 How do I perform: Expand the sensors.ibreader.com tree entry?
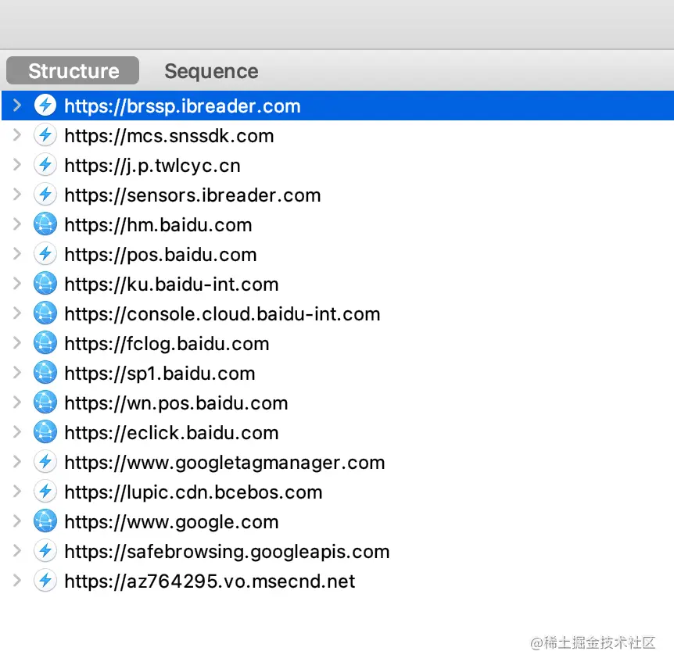pyautogui.click(x=16, y=195)
